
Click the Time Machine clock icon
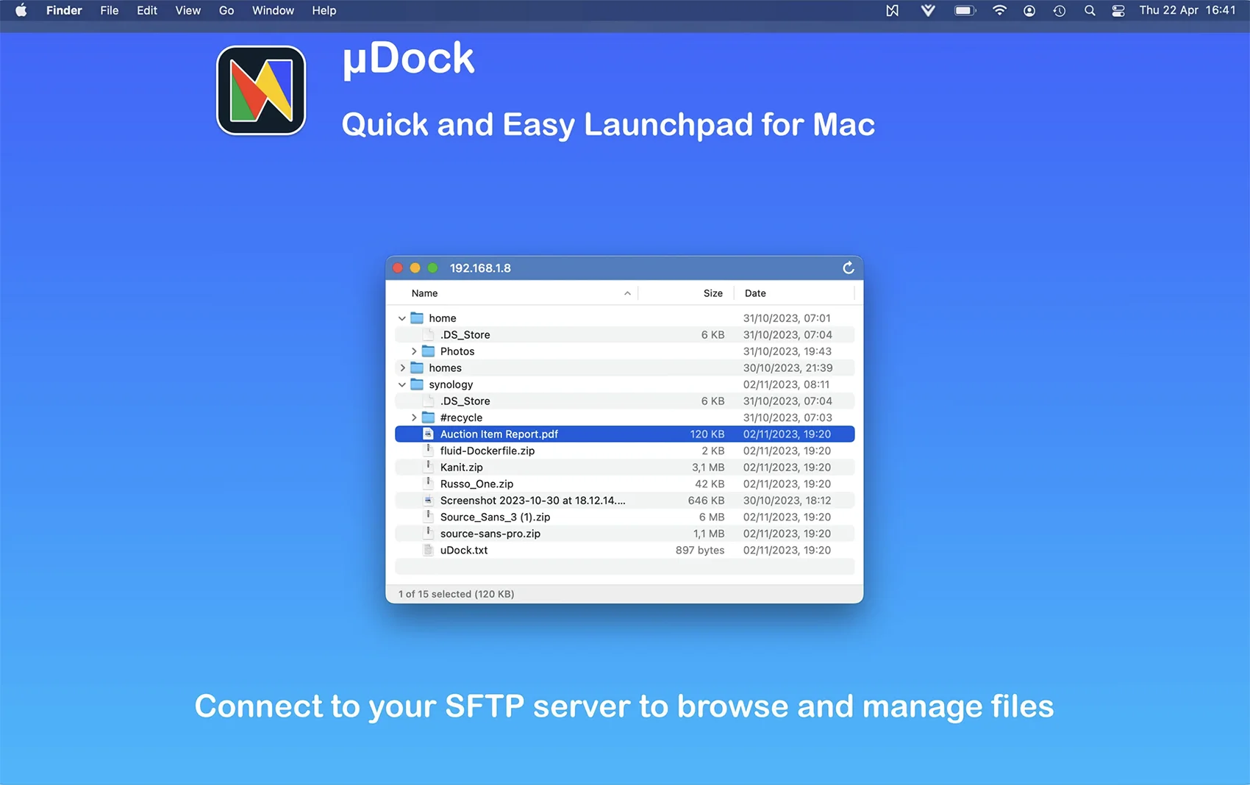point(1059,10)
